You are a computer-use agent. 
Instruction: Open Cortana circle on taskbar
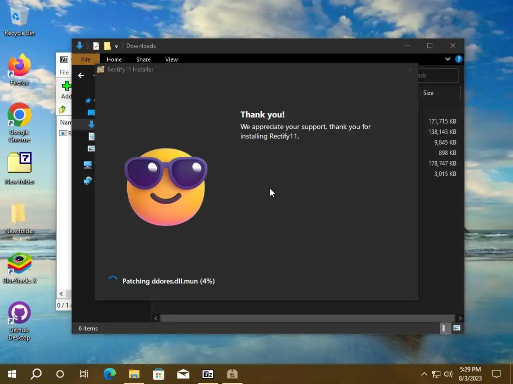click(60, 374)
